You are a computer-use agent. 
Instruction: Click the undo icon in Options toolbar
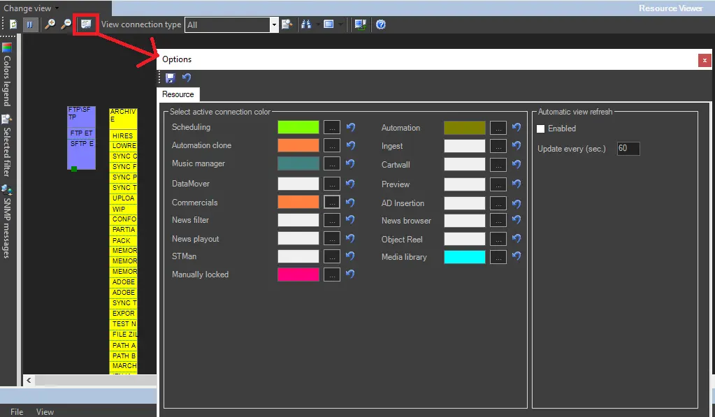pos(187,78)
